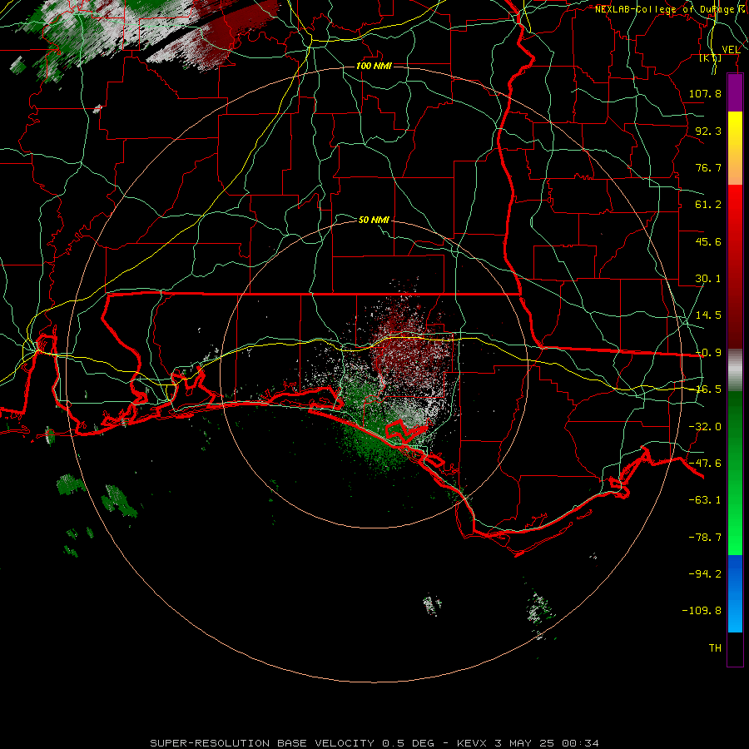Click the blue segment of the color bar
The image size is (749, 749).
pyautogui.click(x=735, y=593)
